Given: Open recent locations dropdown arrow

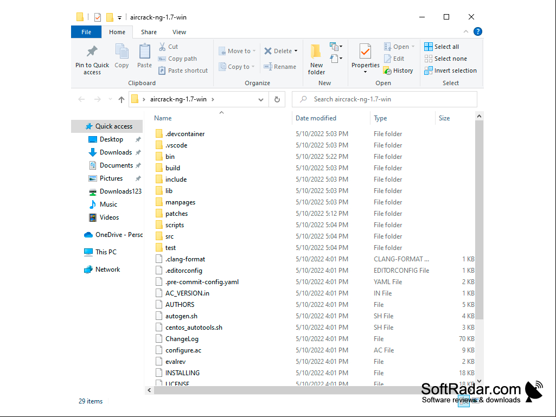Looking at the screenshot, I should [x=110, y=100].
